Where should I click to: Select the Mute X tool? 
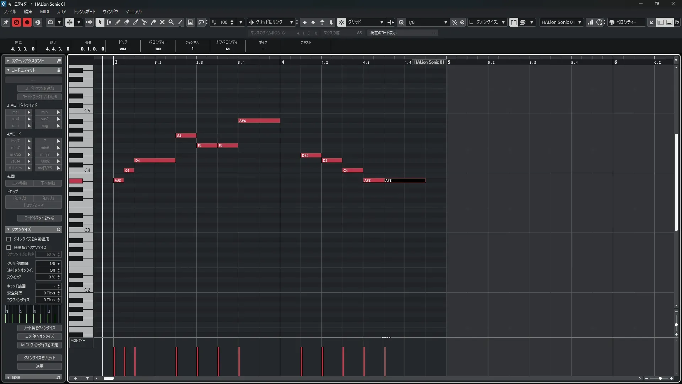(162, 22)
